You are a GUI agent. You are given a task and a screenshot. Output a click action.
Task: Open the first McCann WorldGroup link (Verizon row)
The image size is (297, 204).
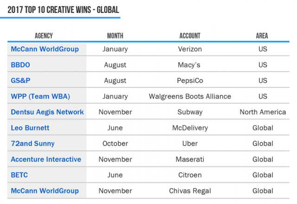click(x=45, y=49)
